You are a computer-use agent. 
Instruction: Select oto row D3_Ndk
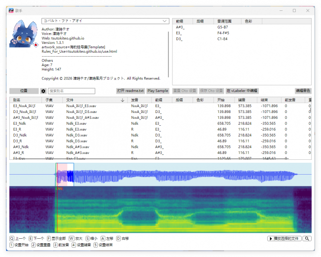point(160,135)
